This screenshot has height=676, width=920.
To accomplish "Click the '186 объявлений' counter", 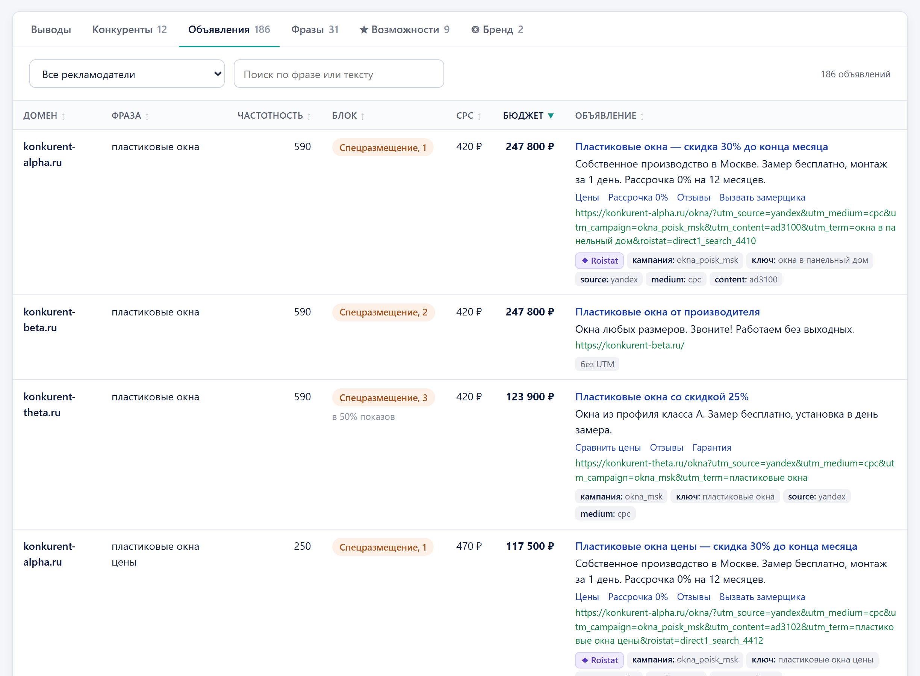I will click(x=855, y=74).
